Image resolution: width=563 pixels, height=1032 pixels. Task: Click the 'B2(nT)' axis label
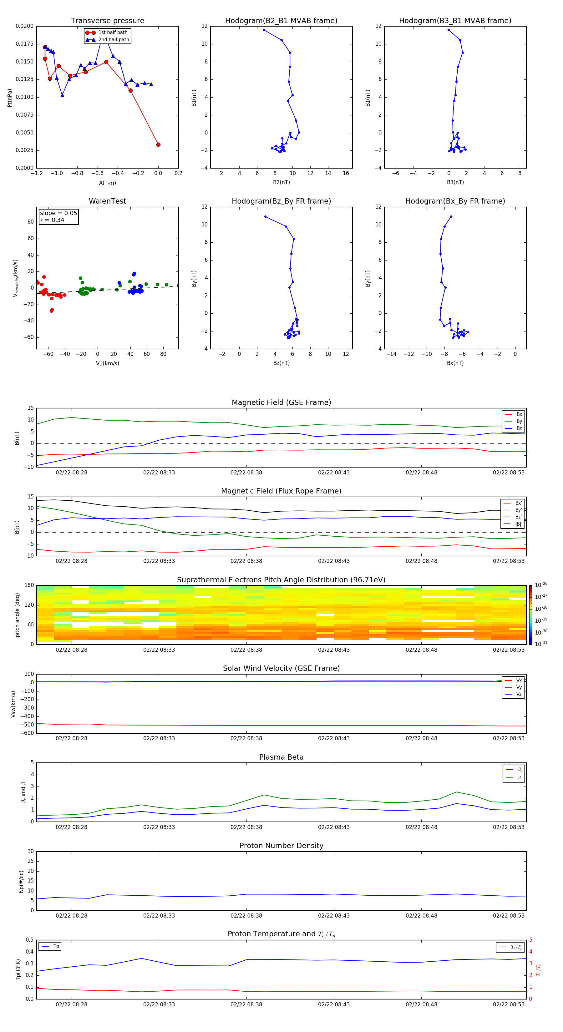(x=281, y=182)
